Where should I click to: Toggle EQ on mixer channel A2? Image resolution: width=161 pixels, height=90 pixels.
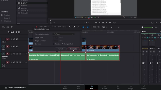point(155,38)
